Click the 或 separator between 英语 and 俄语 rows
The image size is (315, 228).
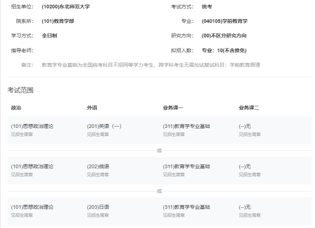pyautogui.click(x=159, y=151)
